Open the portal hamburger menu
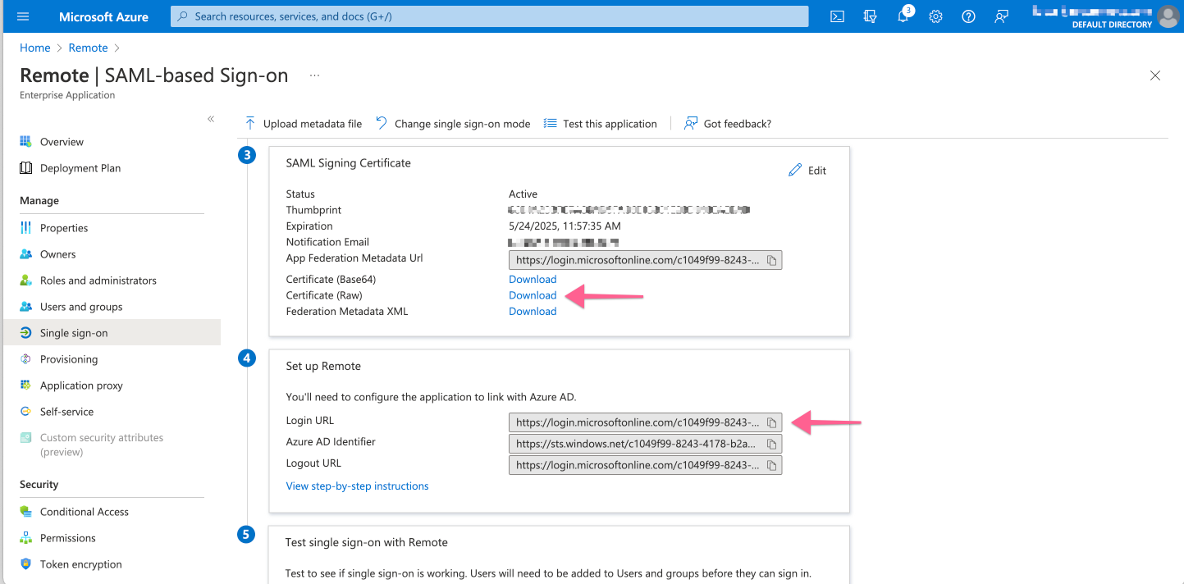The width and height of the screenshot is (1184, 584). tap(22, 16)
